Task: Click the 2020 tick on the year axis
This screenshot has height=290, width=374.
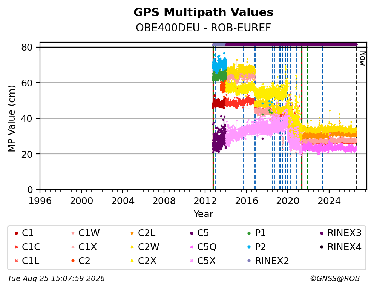Action: tap(288, 201)
